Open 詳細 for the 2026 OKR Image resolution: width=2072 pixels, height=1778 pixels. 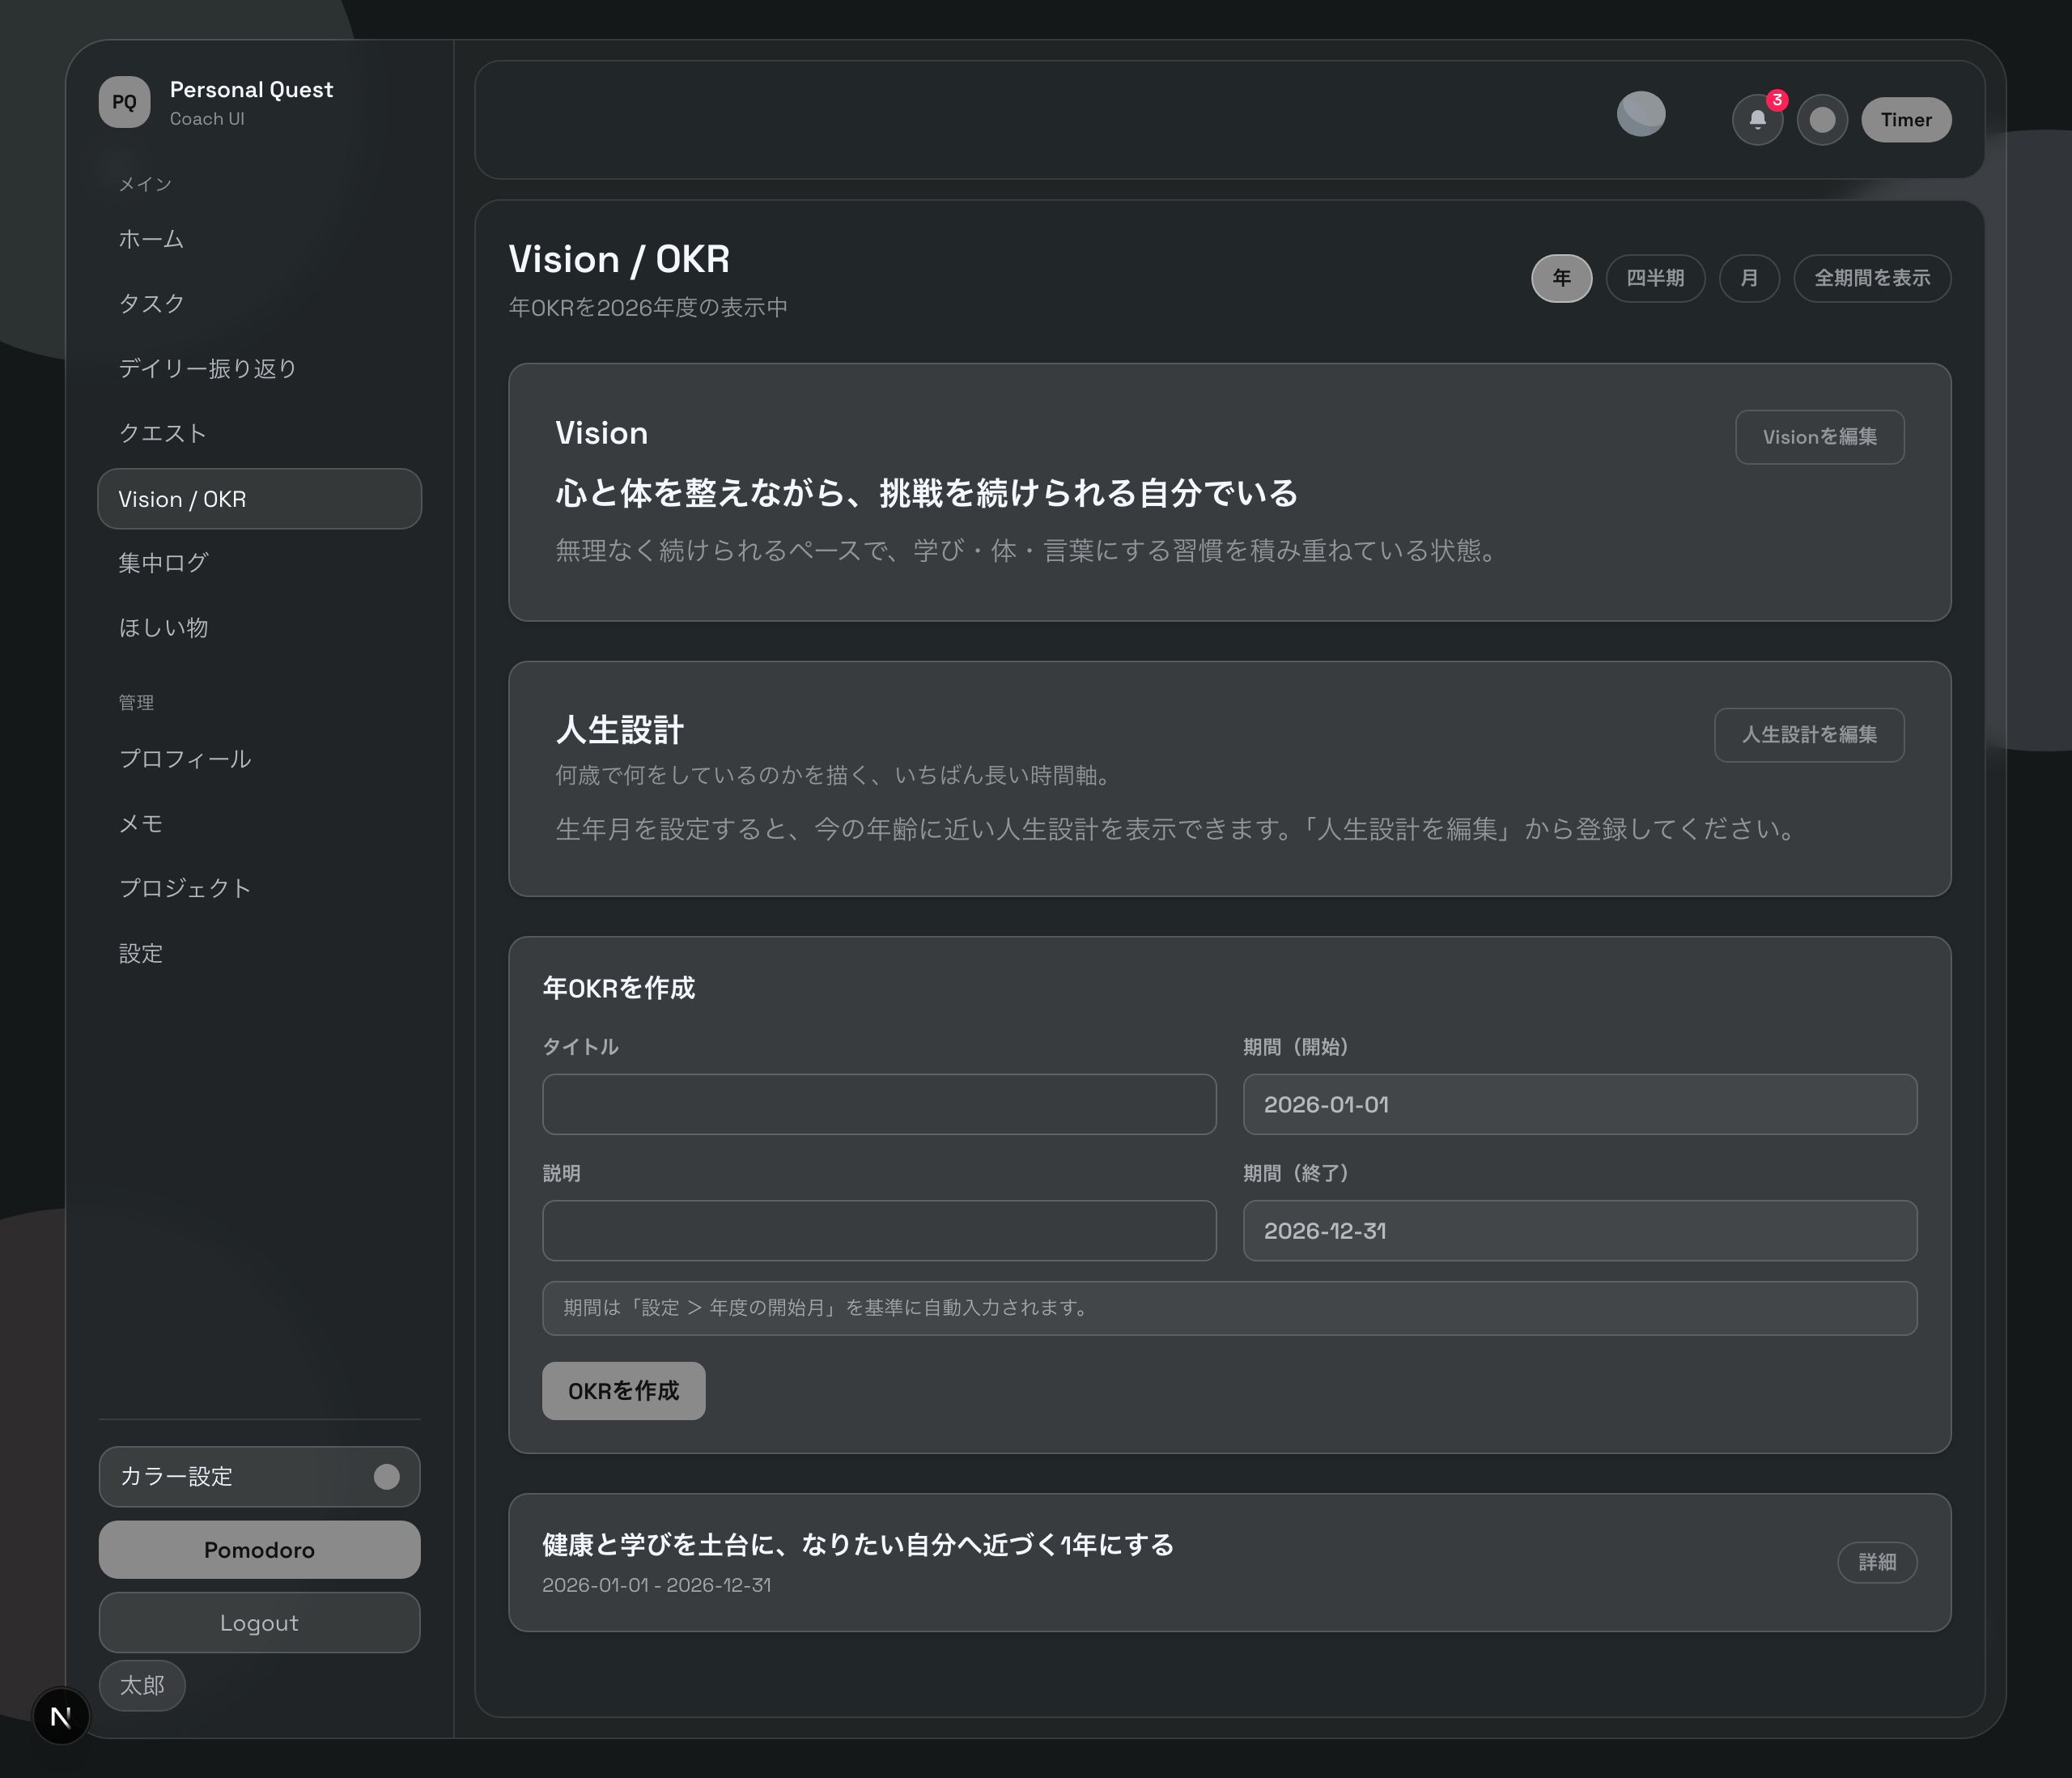(1877, 1563)
